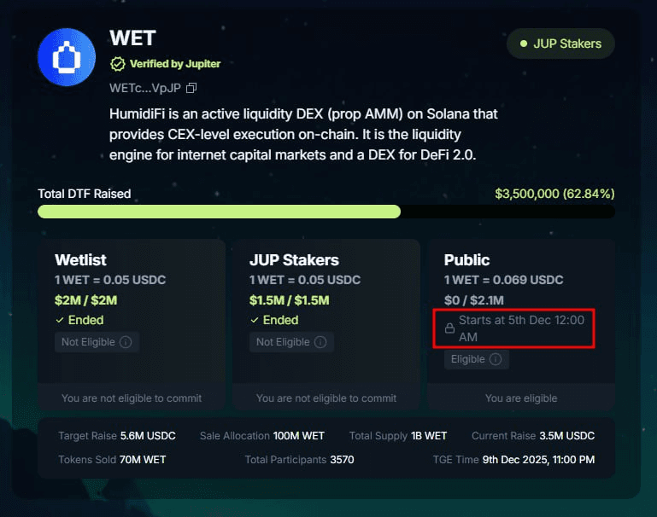Click the info icon beside Wetlist Not Eligible
Viewport: 657px width, 517px height.
tap(126, 342)
